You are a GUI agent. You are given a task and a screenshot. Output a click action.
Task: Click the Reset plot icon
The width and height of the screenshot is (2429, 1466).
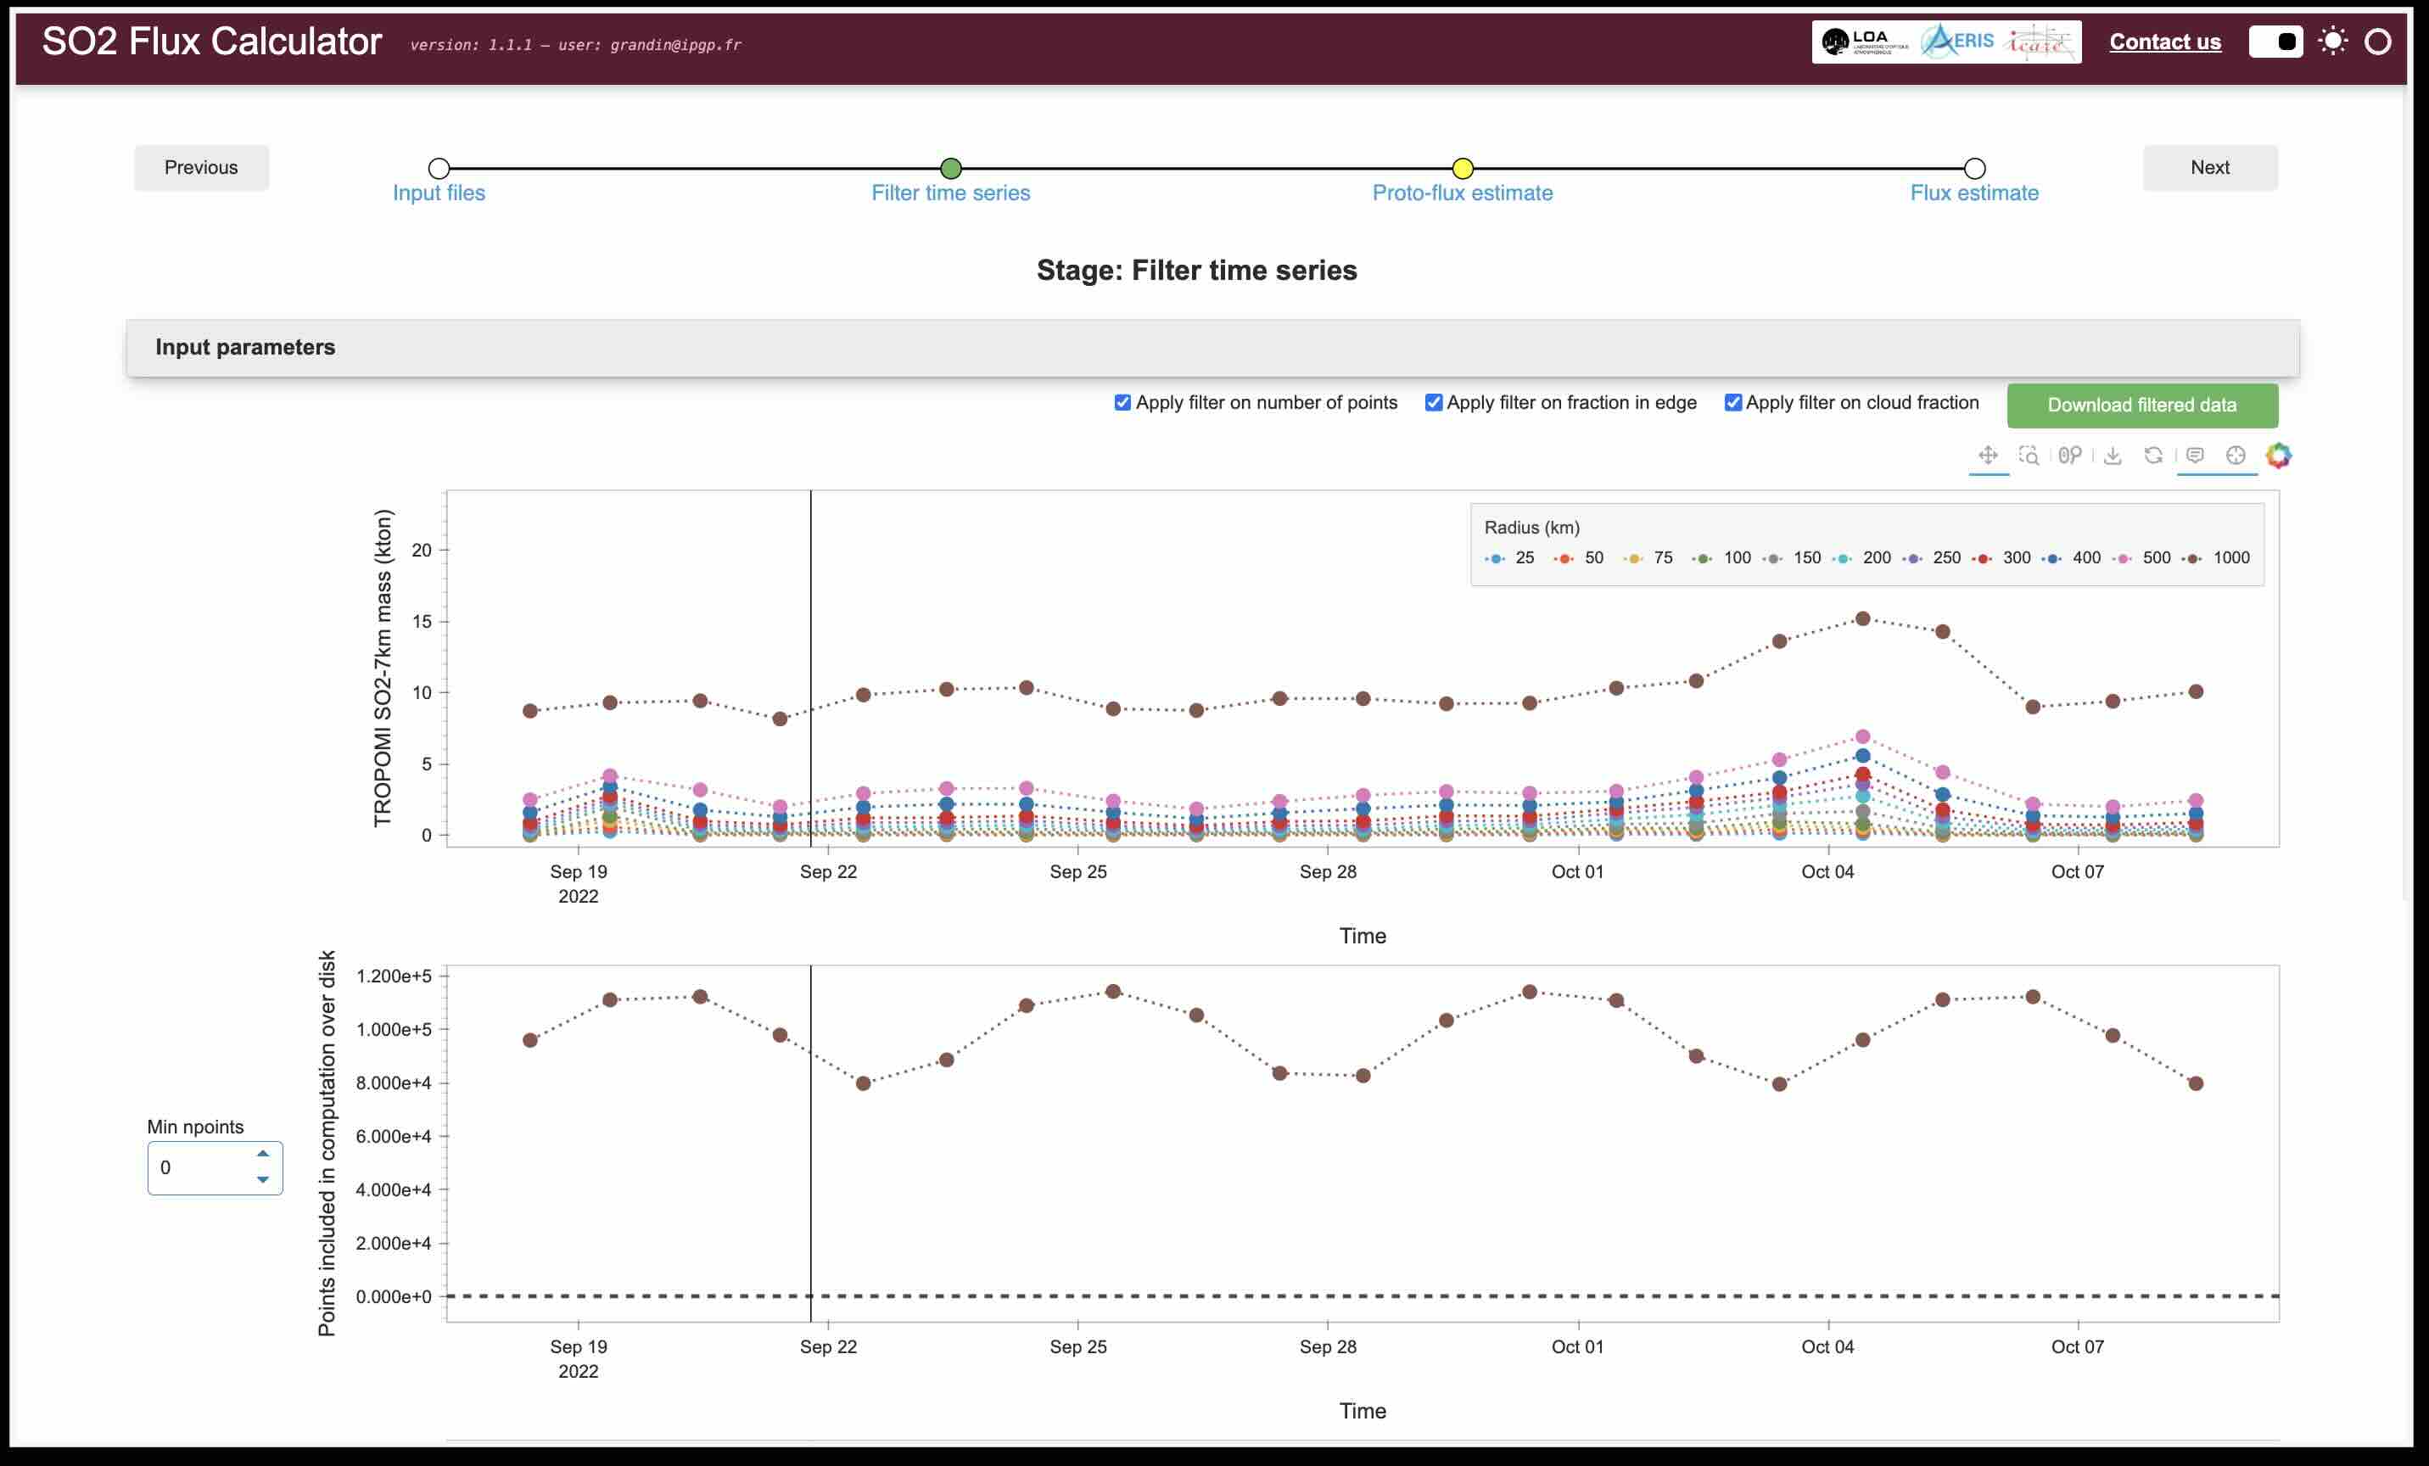2153,456
